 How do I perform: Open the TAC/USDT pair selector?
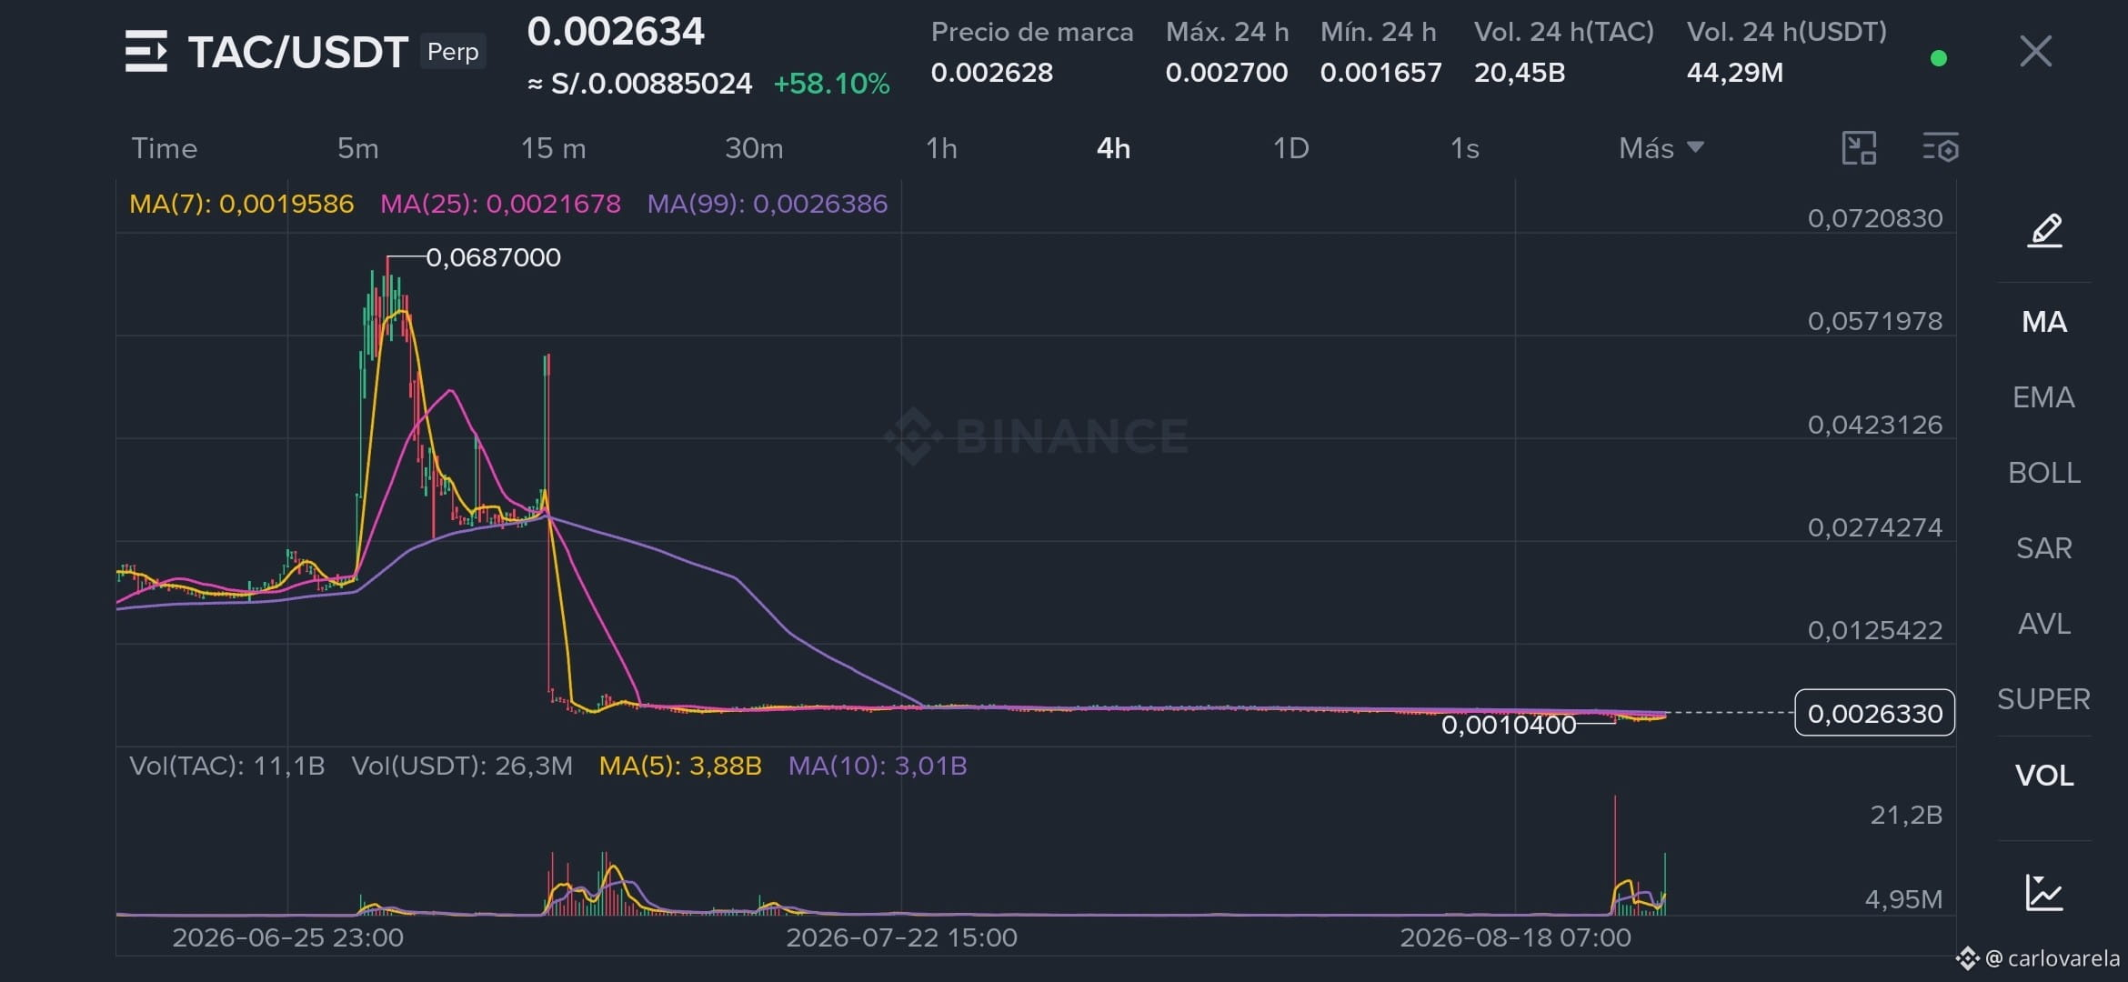(297, 52)
